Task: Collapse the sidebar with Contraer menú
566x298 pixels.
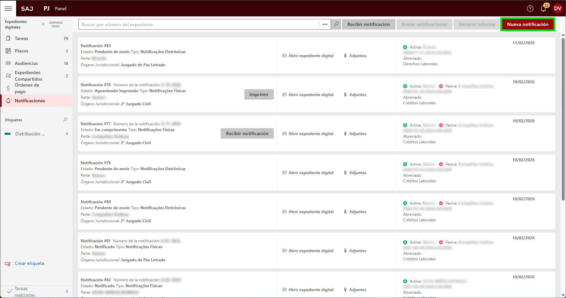Action: tap(53, 25)
